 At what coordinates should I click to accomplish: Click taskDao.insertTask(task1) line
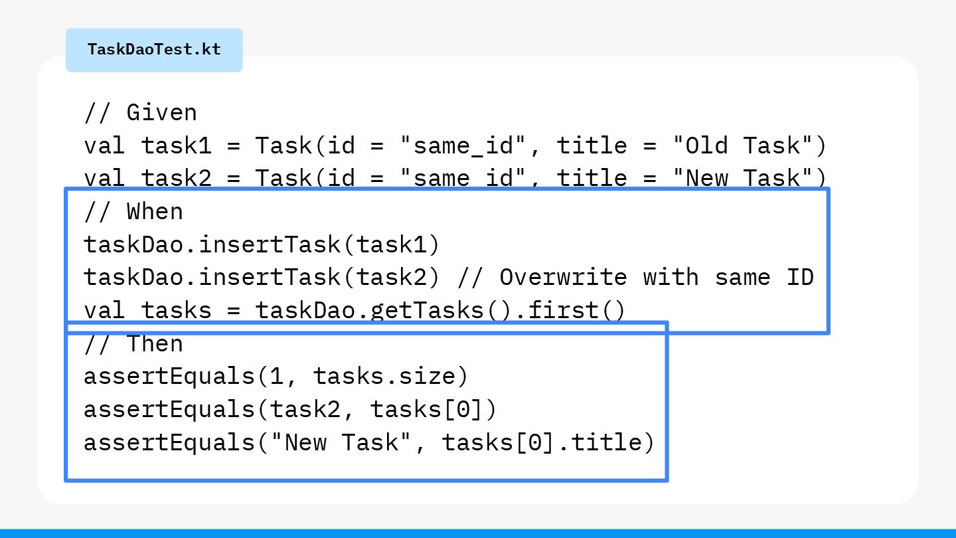coord(262,244)
